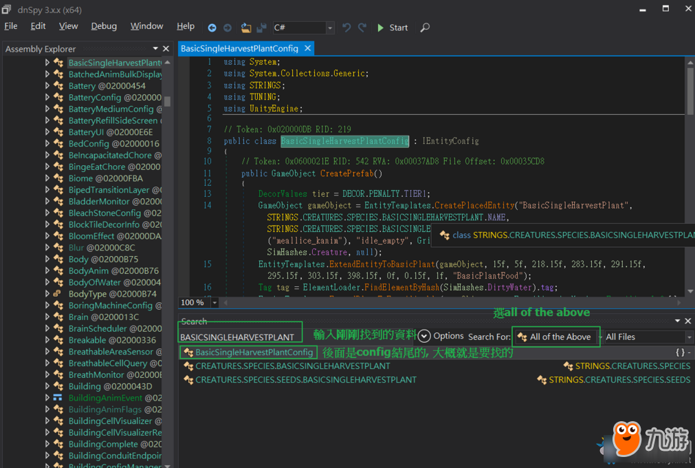Viewport: 695px width, 468px height.
Task: Click the BreathMonitor class icon
Action: (58, 374)
